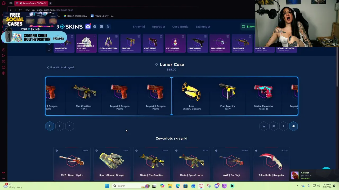Open the Upgrader navigation item
Screen dimensions: 339x190
(158, 27)
